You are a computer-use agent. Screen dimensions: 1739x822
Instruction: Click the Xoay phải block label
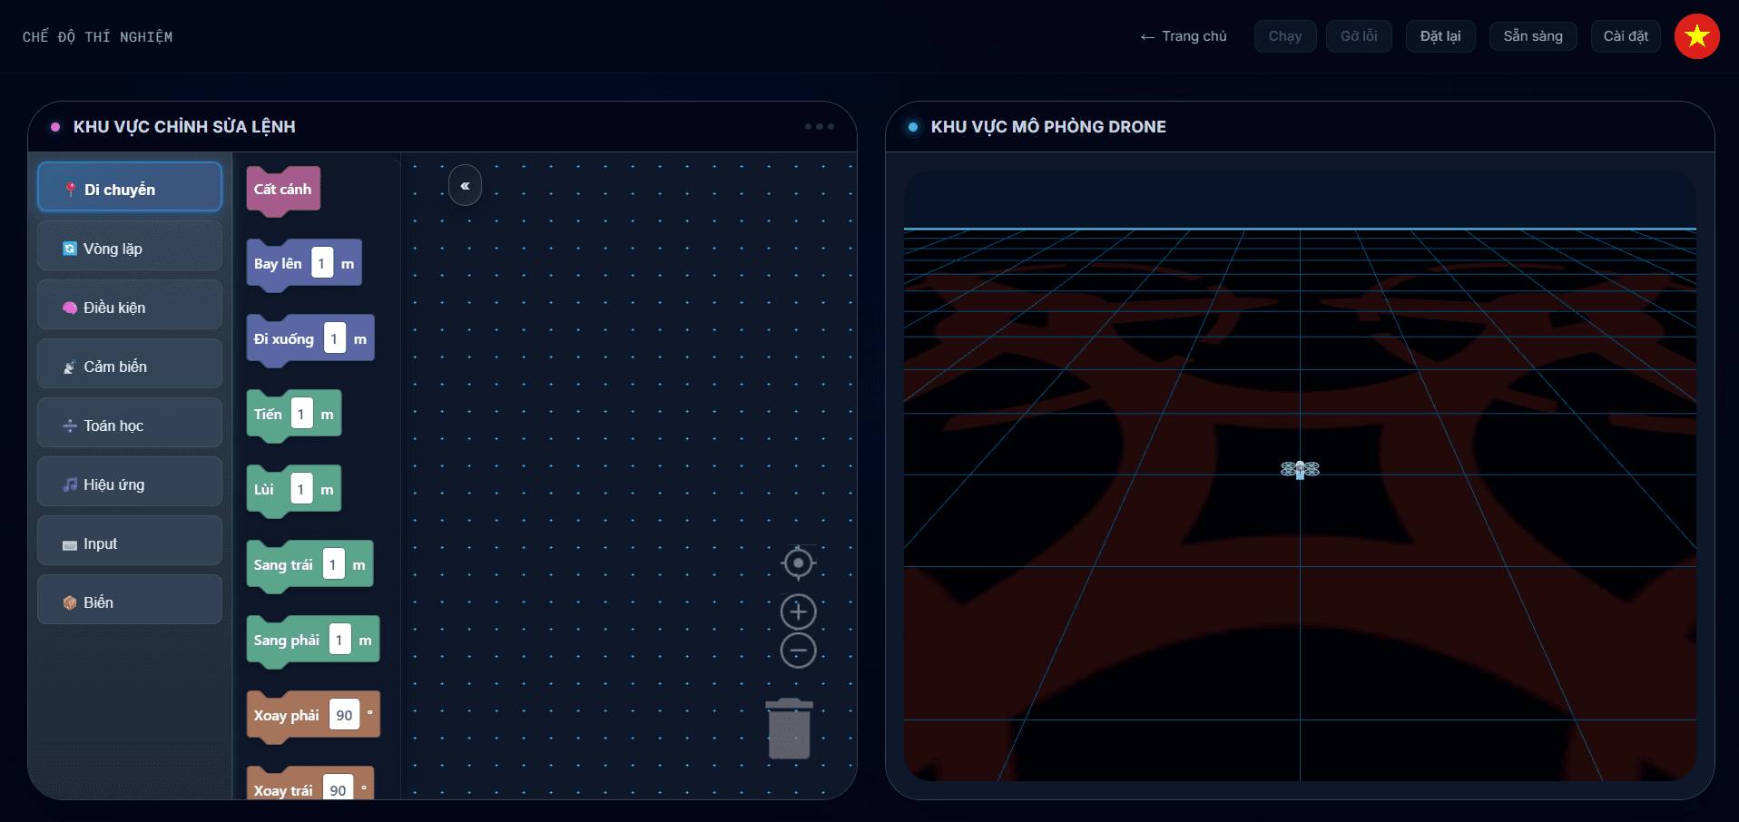click(x=287, y=716)
